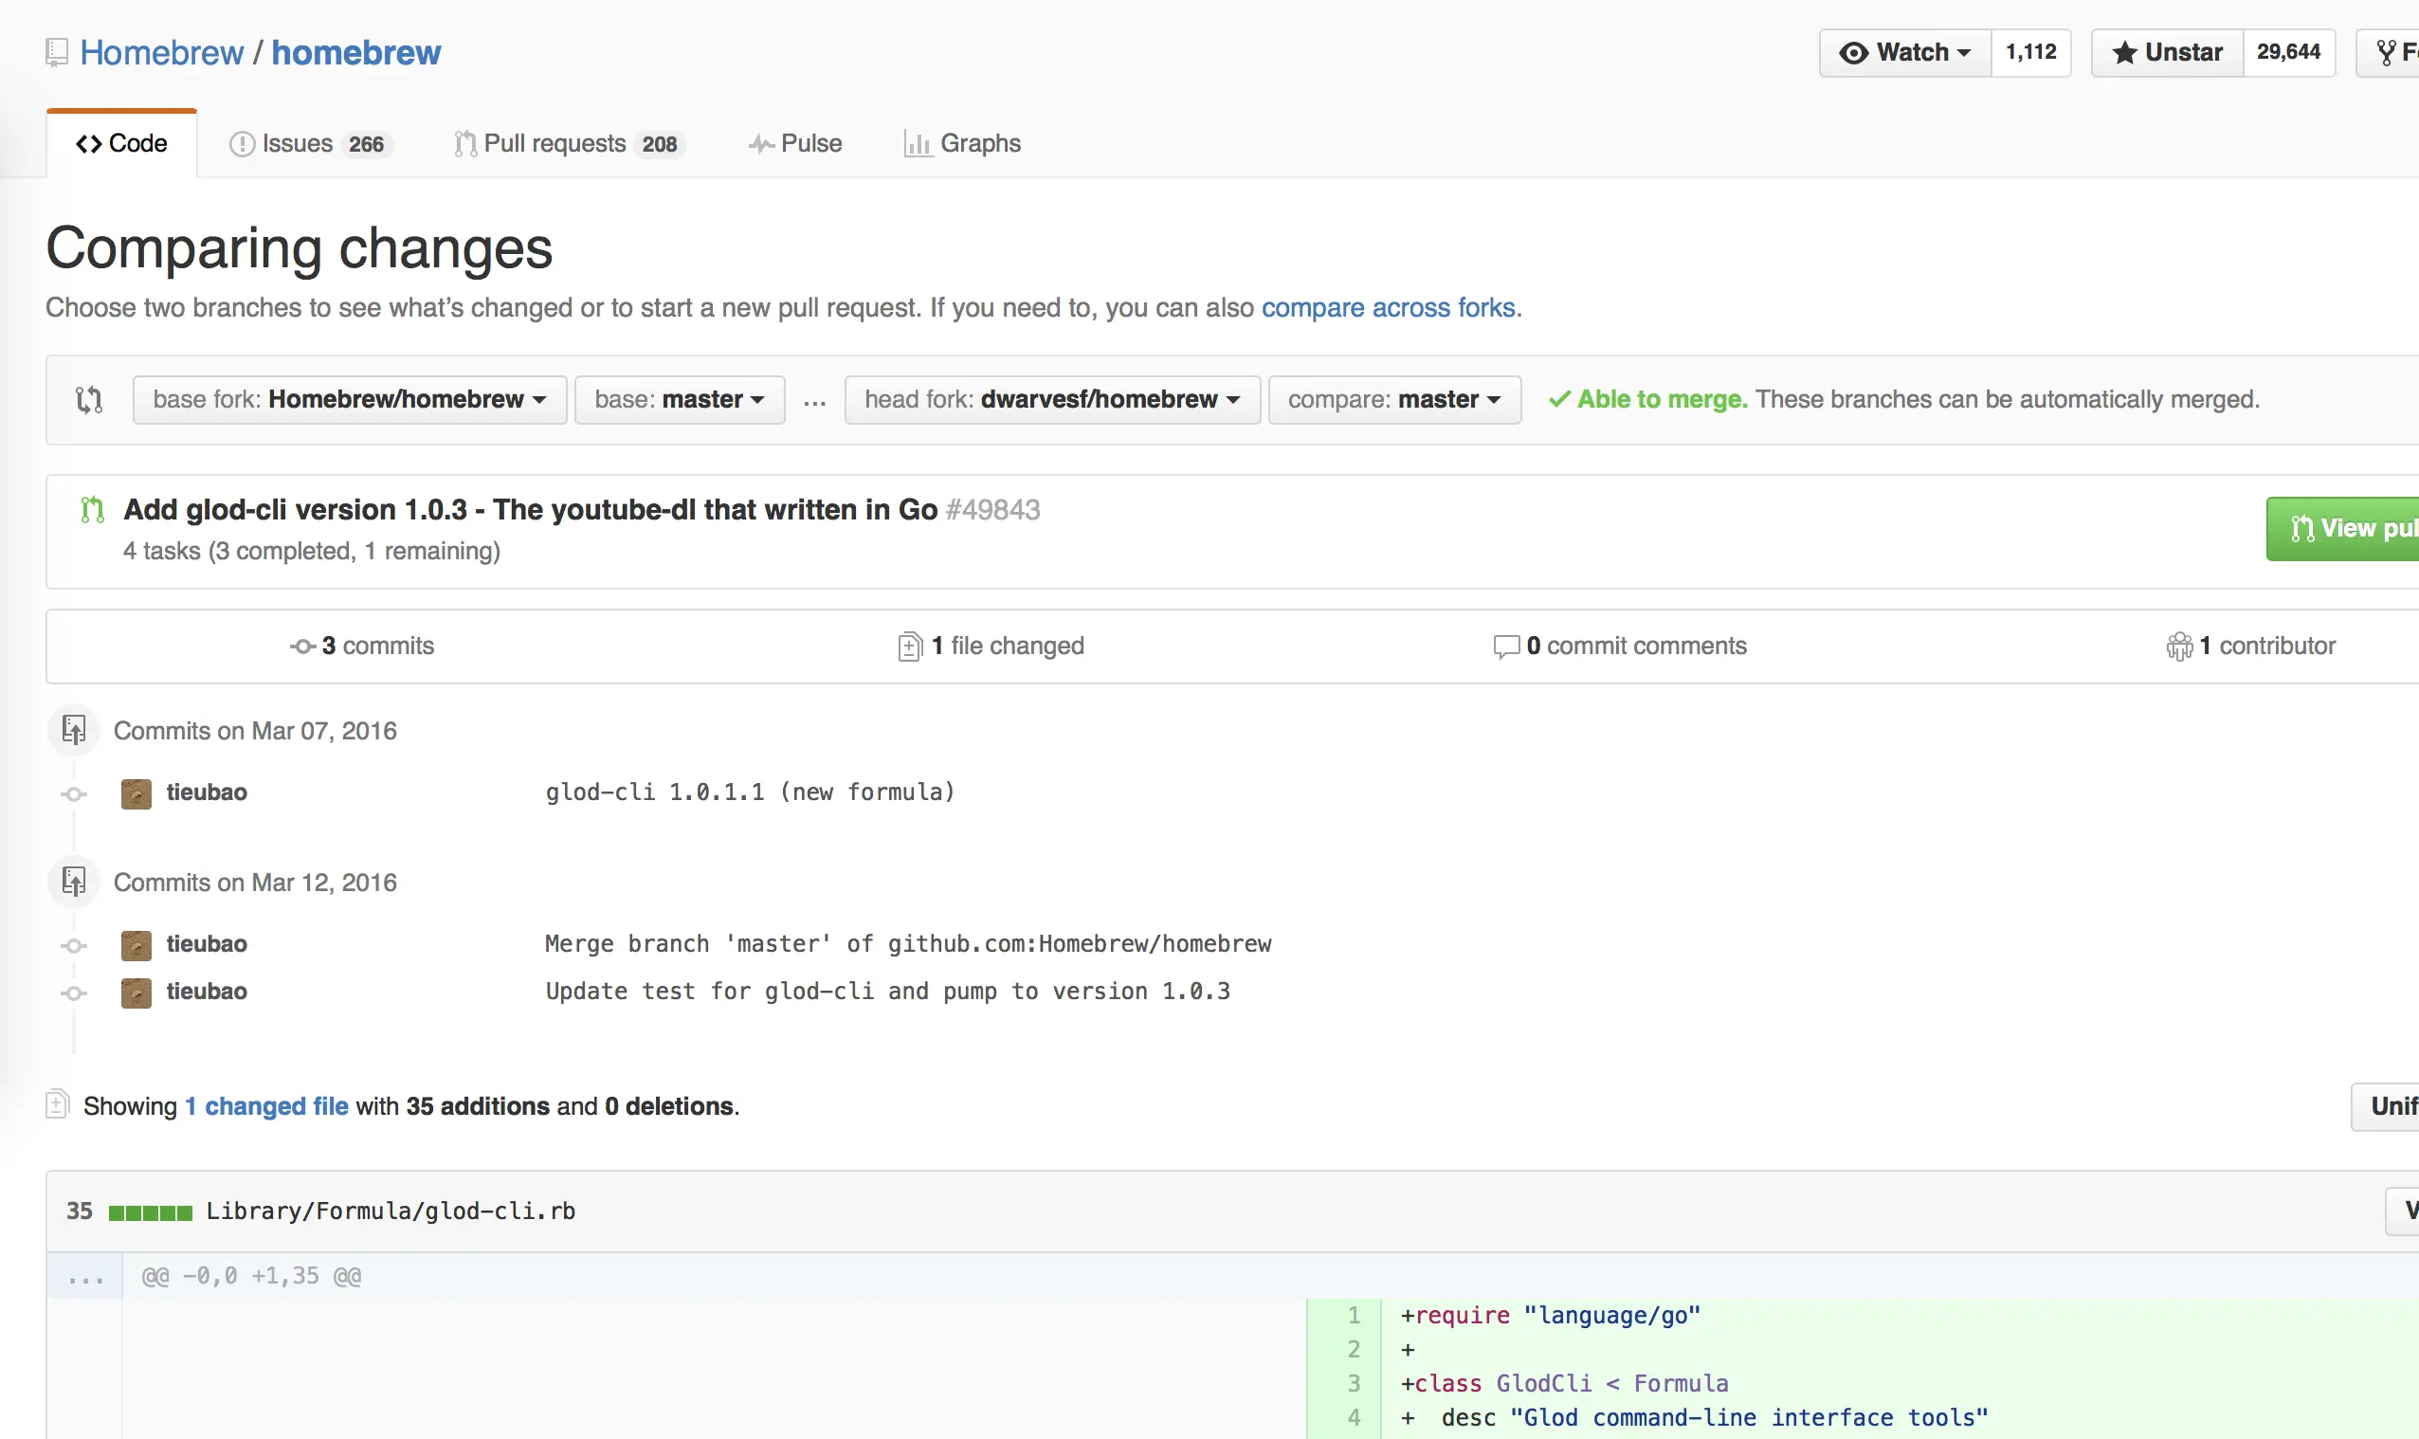Click the green pull request icon
The width and height of the screenshot is (2419, 1439).
[92, 510]
